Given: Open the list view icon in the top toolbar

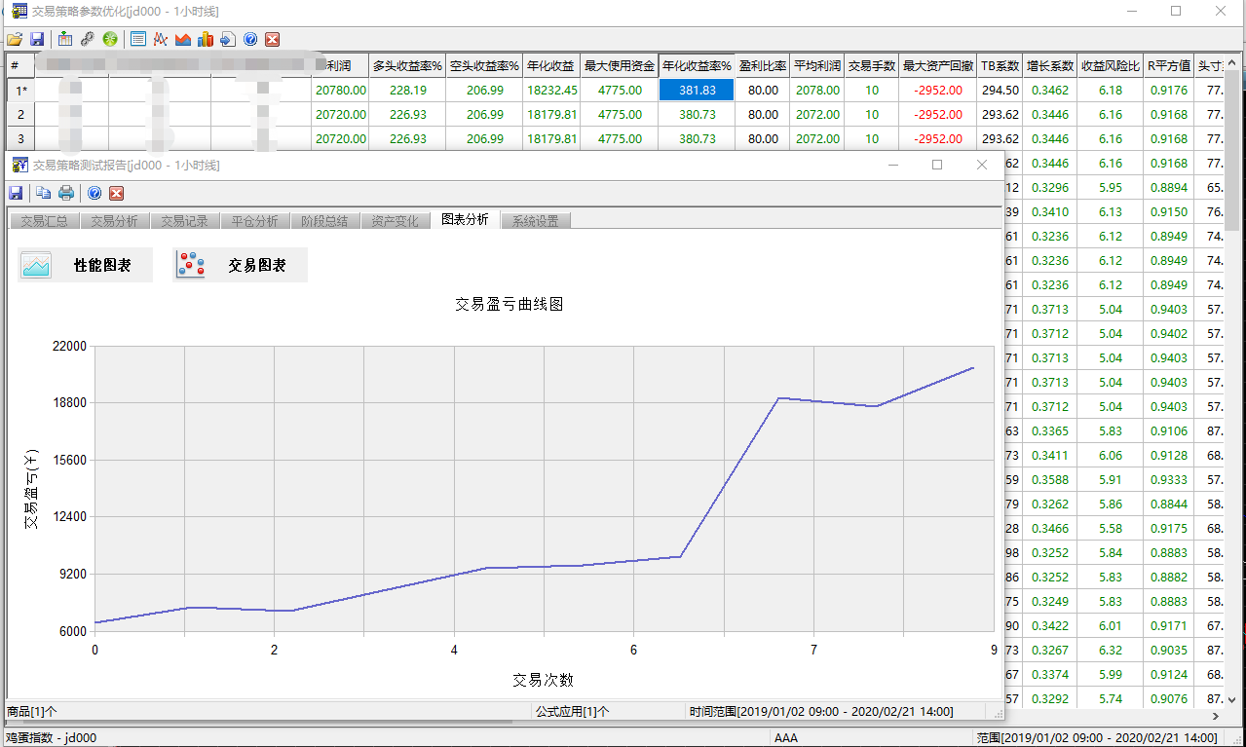Looking at the screenshot, I should [138, 40].
